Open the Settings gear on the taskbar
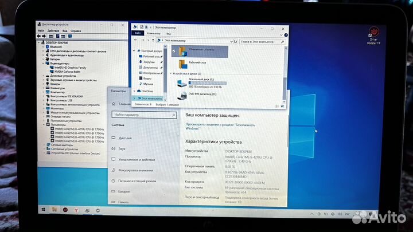The image size is (413, 232). pyautogui.click(x=98, y=210)
